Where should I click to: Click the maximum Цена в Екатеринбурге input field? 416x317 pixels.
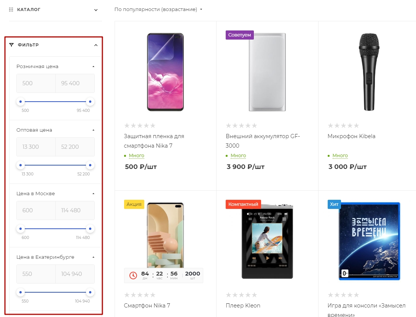(x=75, y=274)
